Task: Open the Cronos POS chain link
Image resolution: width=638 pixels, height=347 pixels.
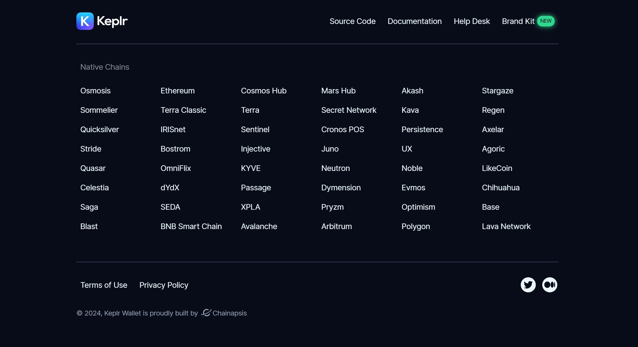Action: click(343, 129)
